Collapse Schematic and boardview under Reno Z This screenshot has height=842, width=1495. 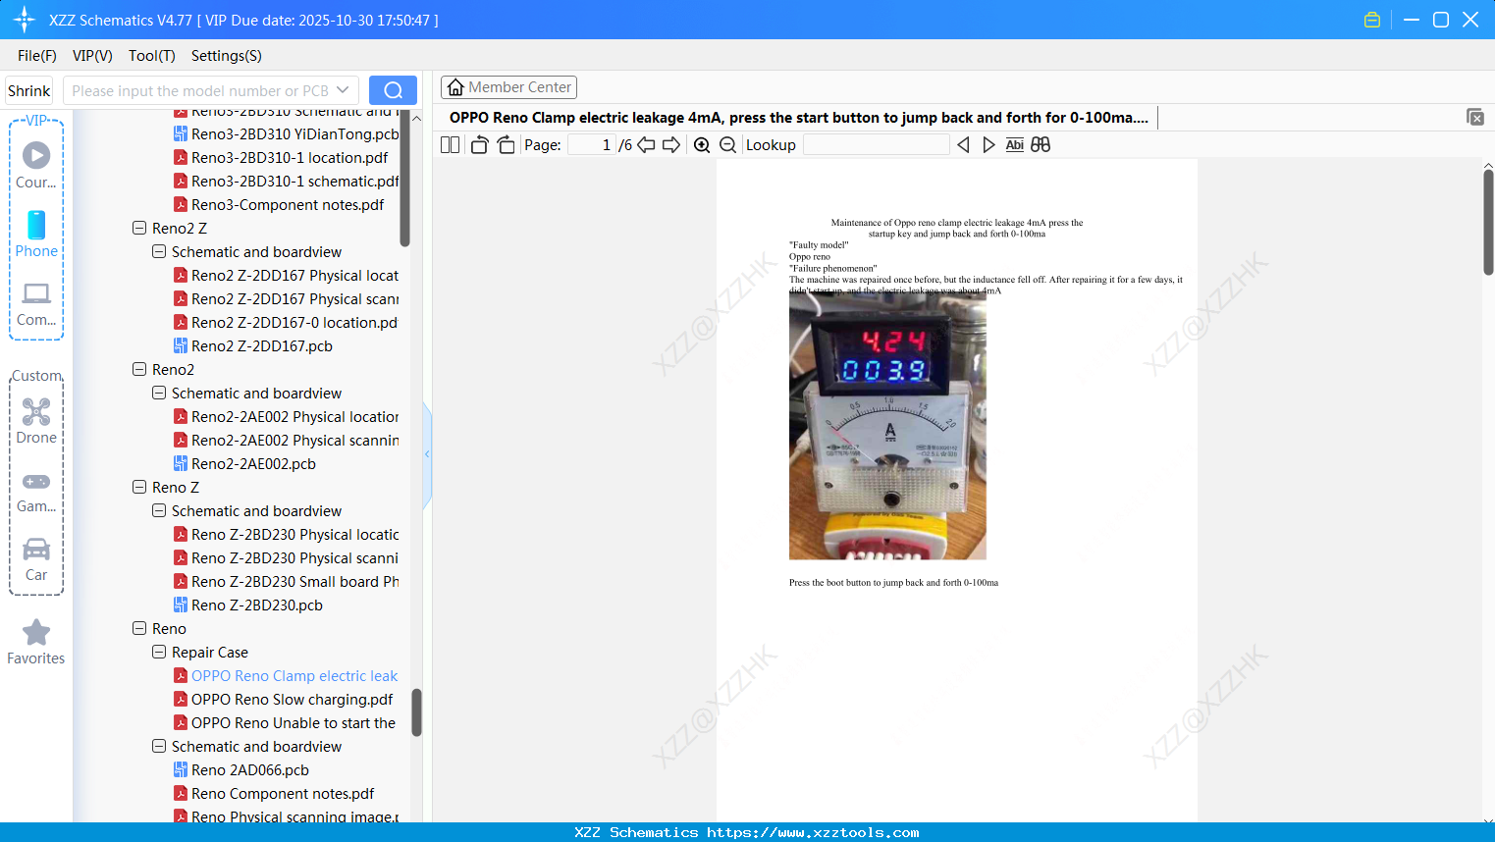(x=159, y=510)
